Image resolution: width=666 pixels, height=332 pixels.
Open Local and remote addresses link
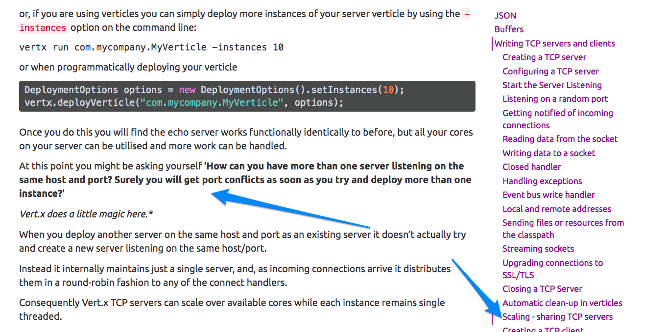click(557, 209)
